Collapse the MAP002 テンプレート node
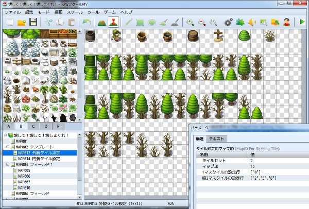This screenshot has width=309, height=209. (8, 147)
